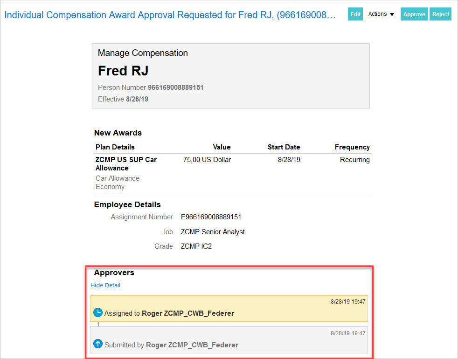The image size is (458, 359).
Task: Click the page title heading link
Action: (x=170, y=15)
